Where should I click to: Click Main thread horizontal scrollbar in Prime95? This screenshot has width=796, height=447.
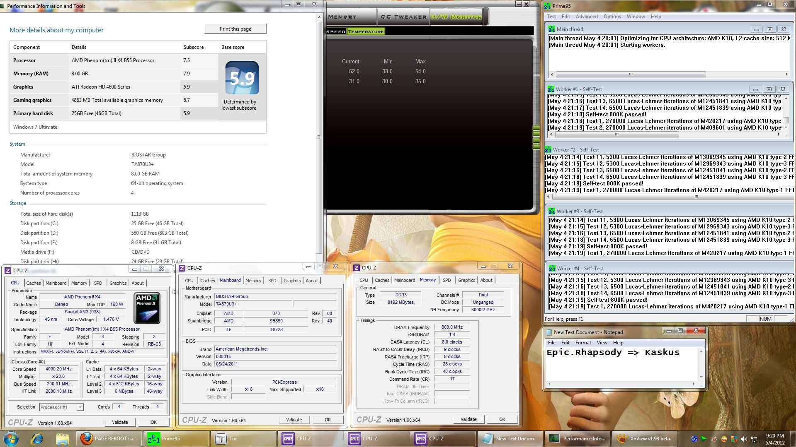click(668, 74)
